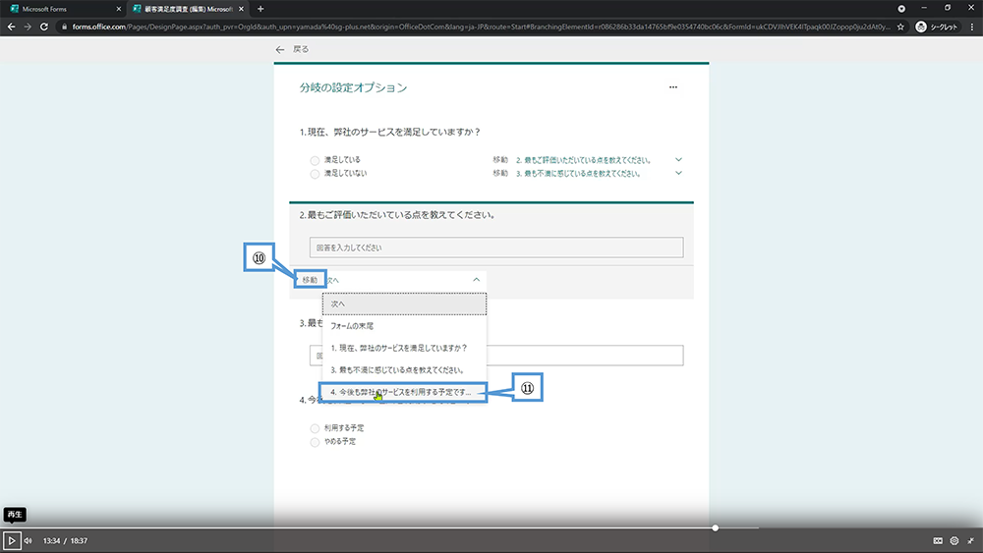Choose option 3. 最も不満に感じている点 in dropdown
Viewport: 983px width, 553px height.
(404, 369)
